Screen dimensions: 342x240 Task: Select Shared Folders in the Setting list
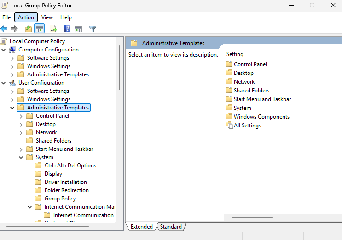pos(251,91)
